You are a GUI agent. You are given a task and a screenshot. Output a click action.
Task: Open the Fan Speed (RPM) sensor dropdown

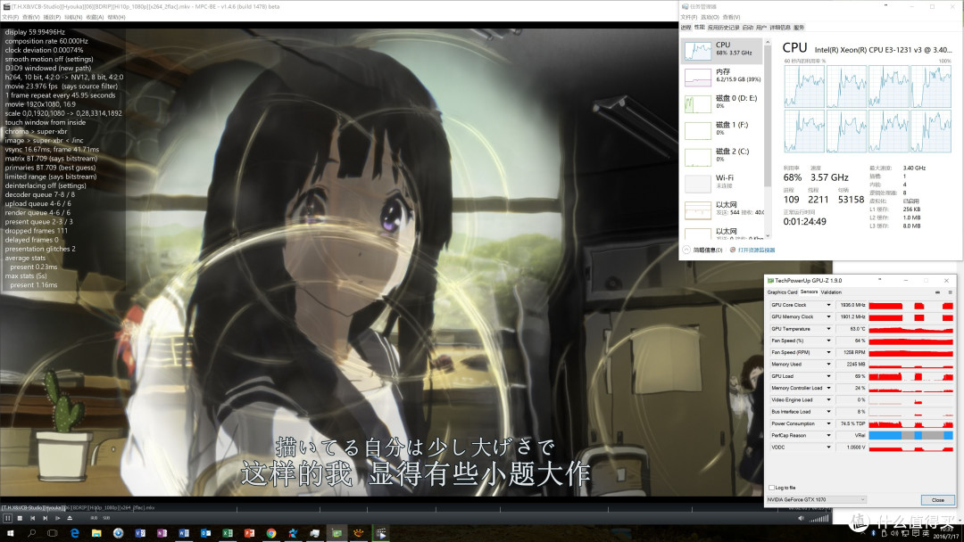point(828,352)
